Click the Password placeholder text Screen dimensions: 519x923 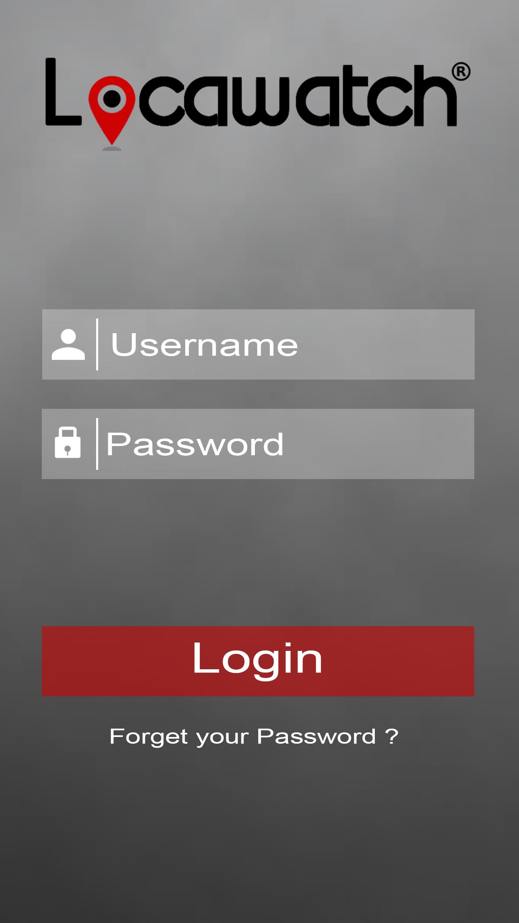click(x=195, y=444)
